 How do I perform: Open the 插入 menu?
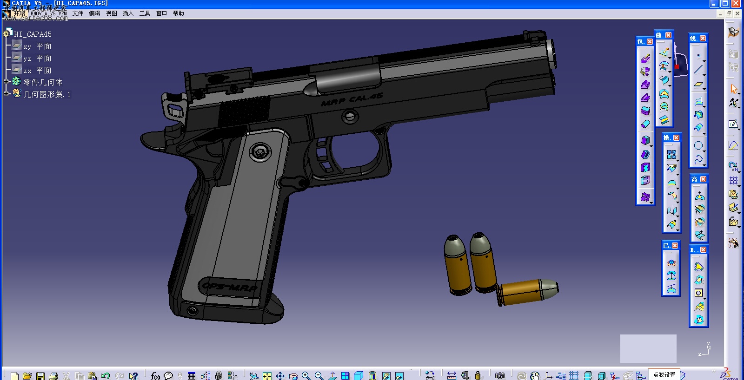[128, 13]
